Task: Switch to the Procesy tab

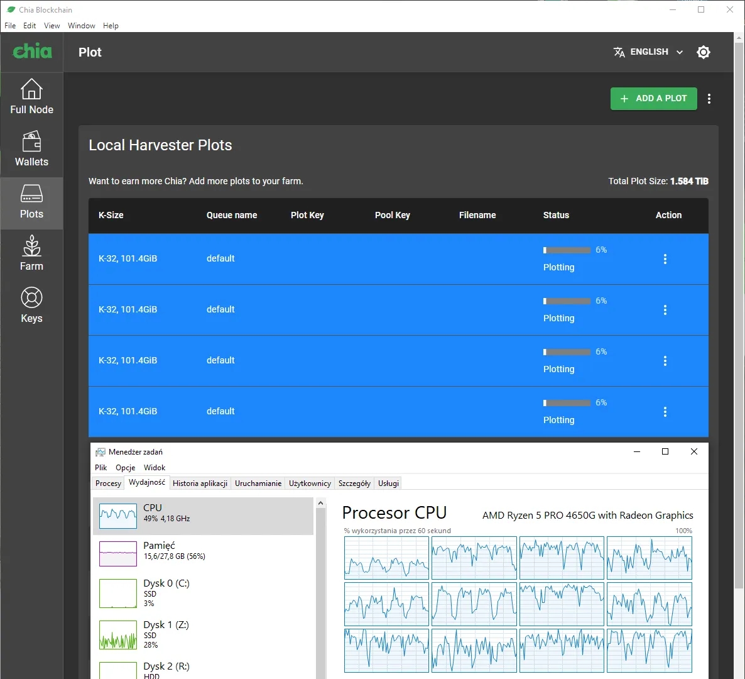Action: coord(108,483)
